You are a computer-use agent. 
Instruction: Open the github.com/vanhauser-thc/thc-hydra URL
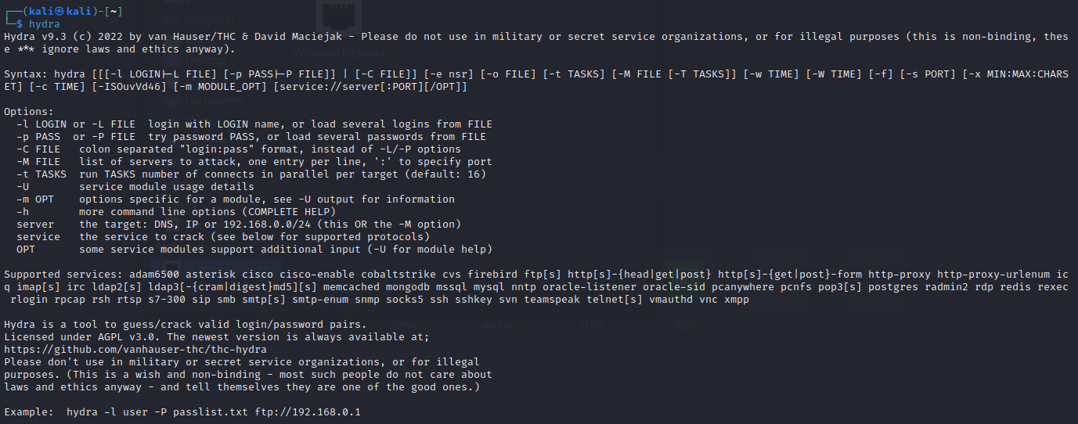135,349
